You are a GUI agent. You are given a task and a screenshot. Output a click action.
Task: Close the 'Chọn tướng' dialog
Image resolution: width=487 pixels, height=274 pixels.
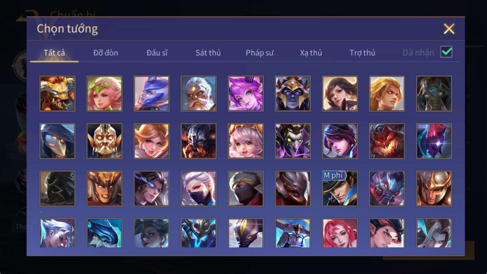coord(449,29)
